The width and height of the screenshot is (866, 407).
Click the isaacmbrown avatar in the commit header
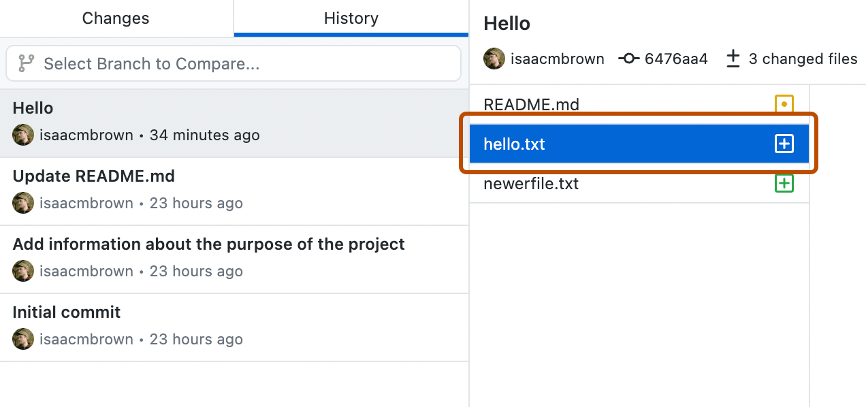point(494,59)
